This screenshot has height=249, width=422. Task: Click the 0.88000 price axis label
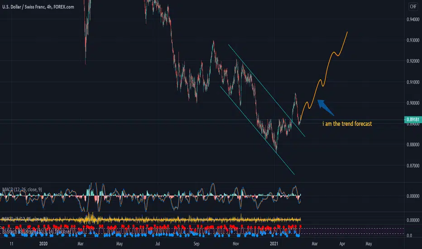(413, 144)
